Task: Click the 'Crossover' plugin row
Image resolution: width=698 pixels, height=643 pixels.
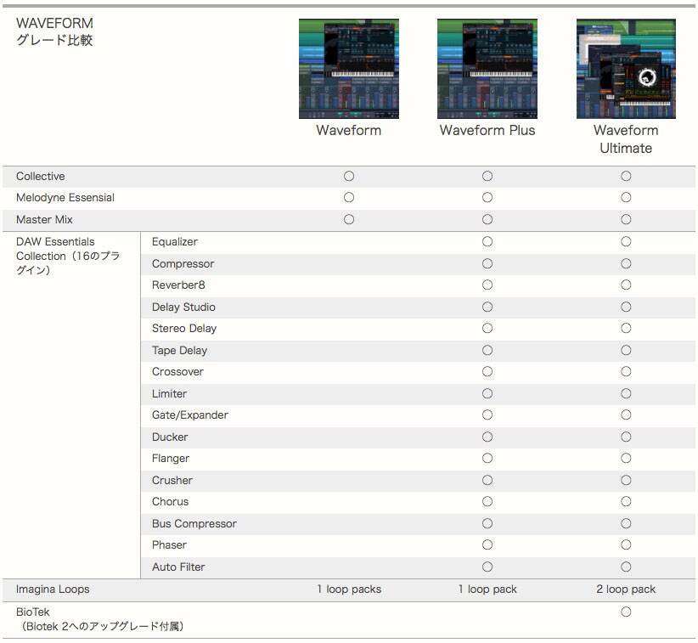Action: [x=418, y=372]
